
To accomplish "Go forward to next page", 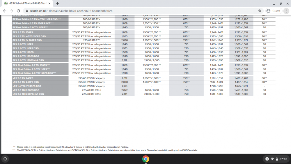I will pos(12,11).
